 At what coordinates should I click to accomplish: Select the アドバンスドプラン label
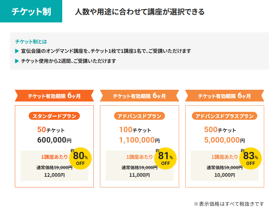pyautogui.click(x=139, y=116)
